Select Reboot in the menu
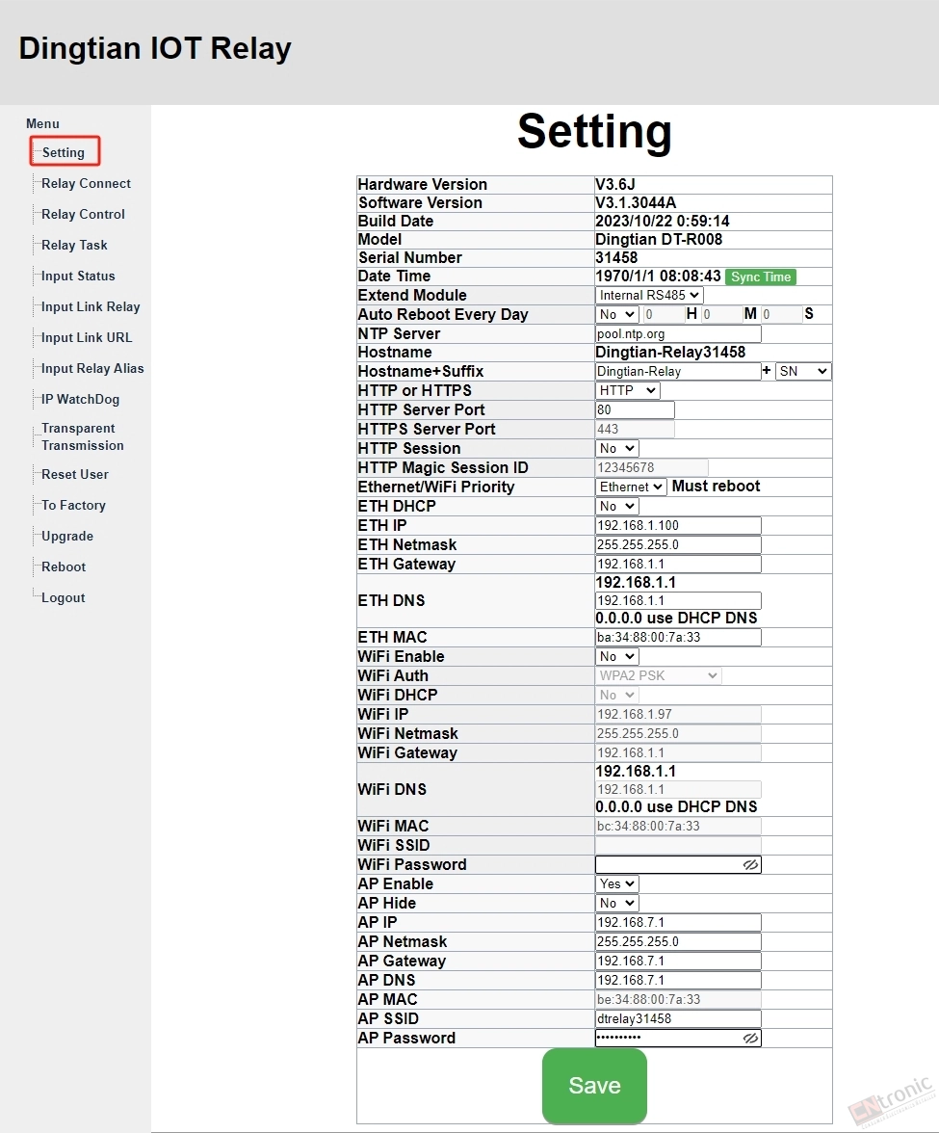This screenshot has width=939, height=1133. (64, 567)
